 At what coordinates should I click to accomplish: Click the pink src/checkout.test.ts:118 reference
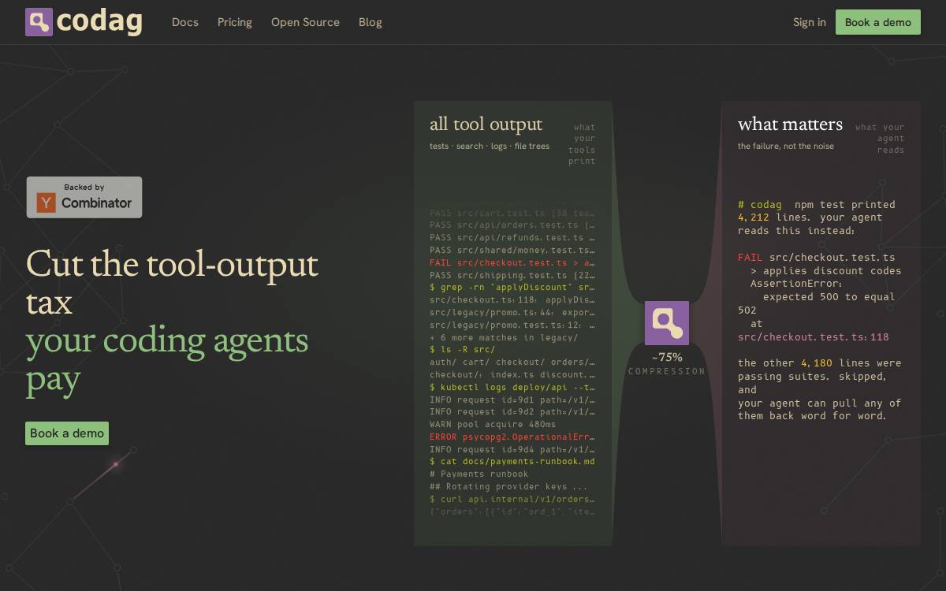click(x=814, y=337)
